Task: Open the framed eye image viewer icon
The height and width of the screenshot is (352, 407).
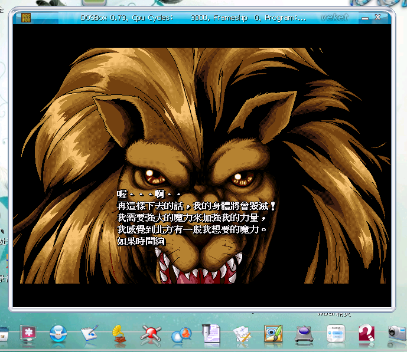Action: (273, 333)
